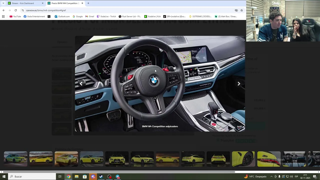The width and height of the screenshot is (320, 180).
Task: Go back one page in Chrome
Action: [3, 10]
